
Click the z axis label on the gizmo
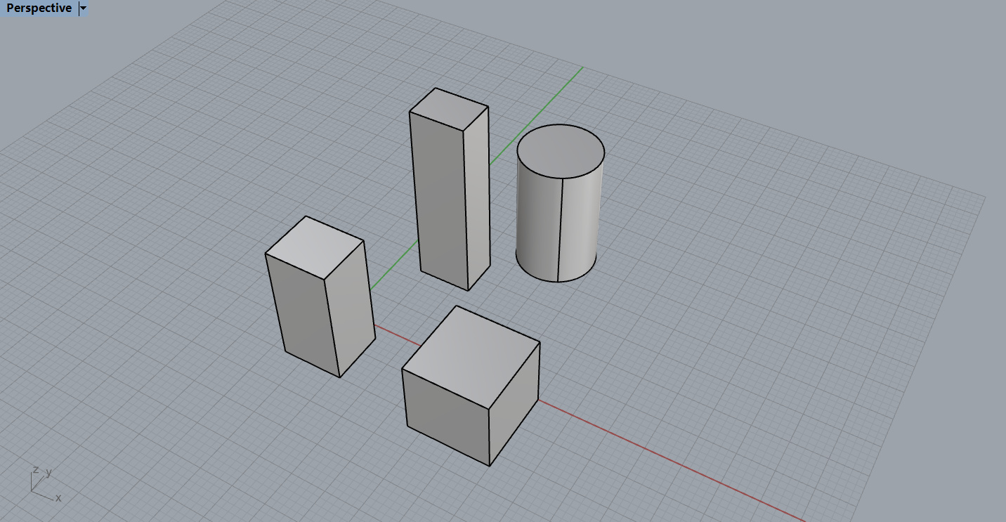coord(35,469)
